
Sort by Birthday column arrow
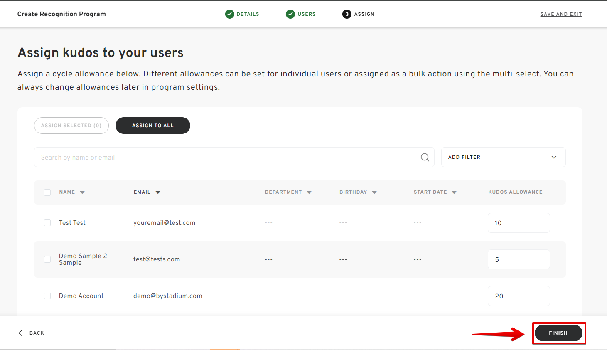(x=374, y=192)
